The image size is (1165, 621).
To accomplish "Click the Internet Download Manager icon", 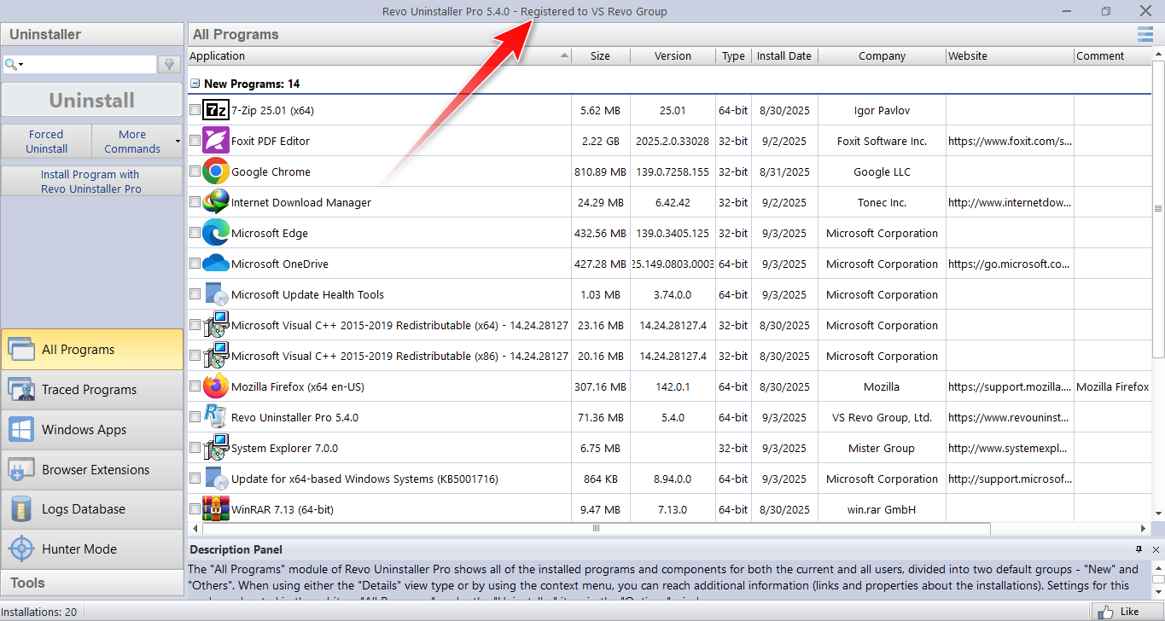I will pos(216,202).
